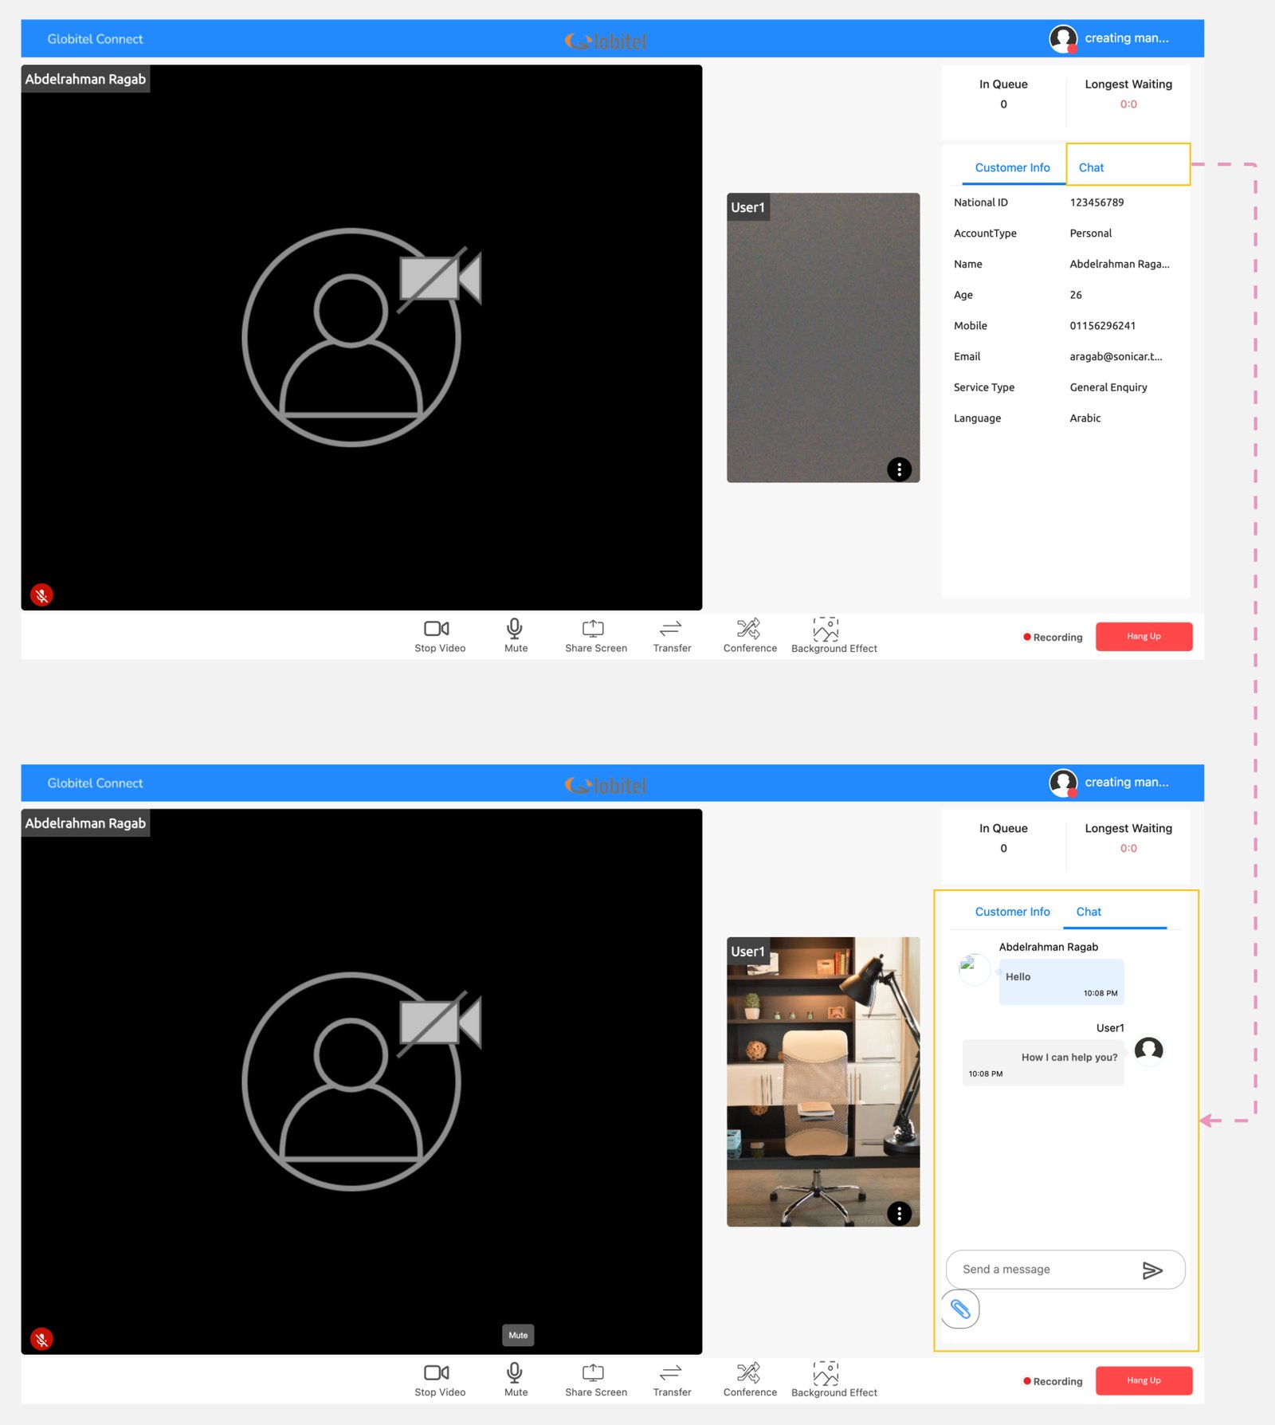The image size is (1275, 1425).
Task: Open Background Effect in the bottom toolbar
Action: click(826, 1373)
